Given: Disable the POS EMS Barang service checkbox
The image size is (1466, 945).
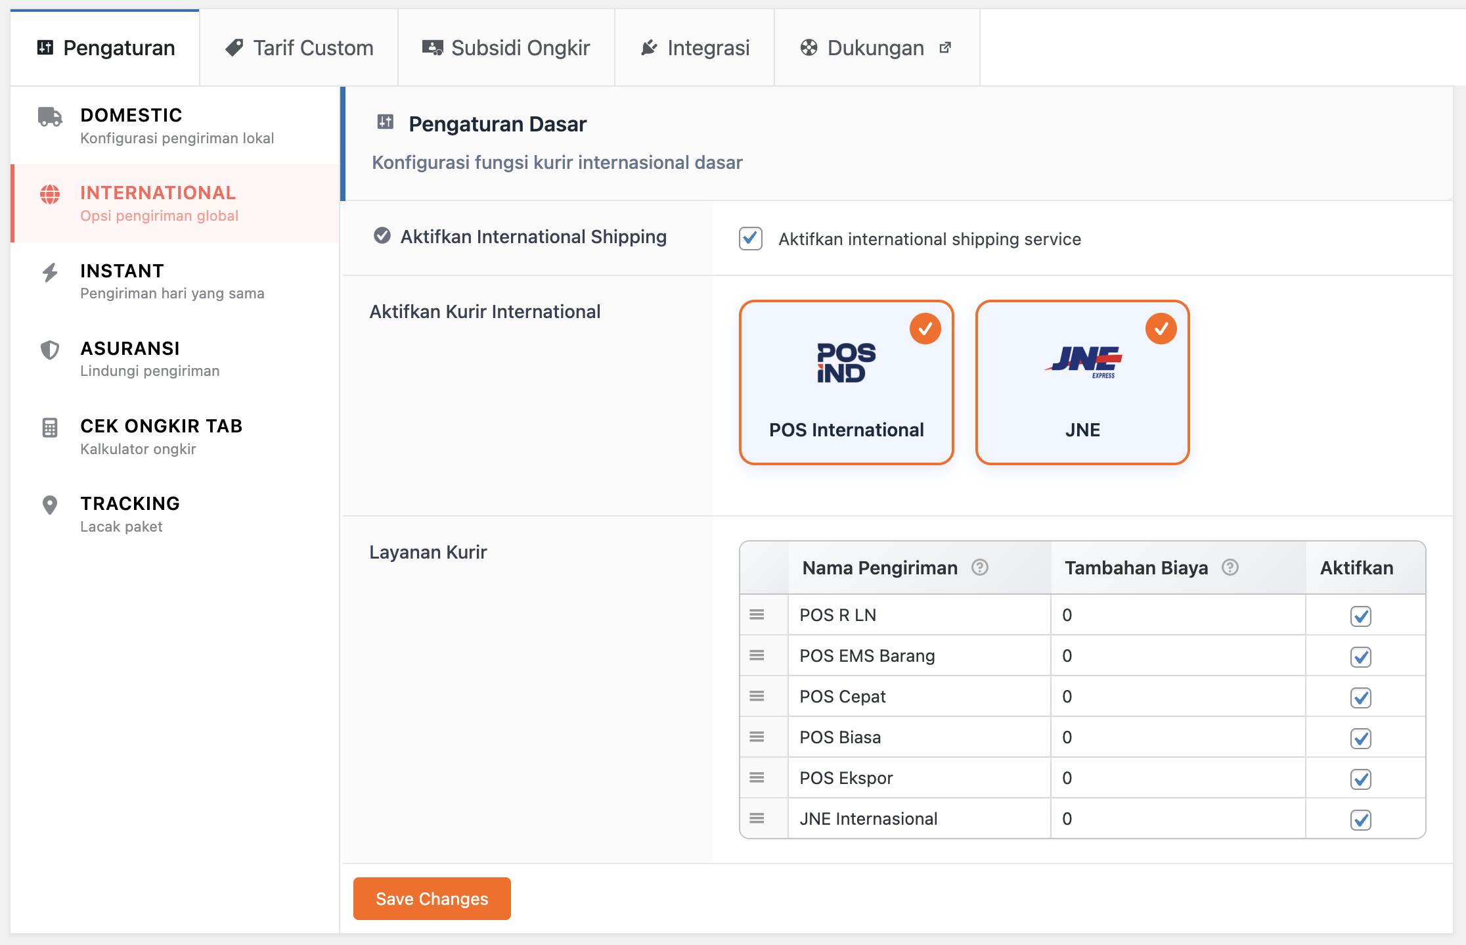Looking at the screenshot, I should [x=1360, y=657].
